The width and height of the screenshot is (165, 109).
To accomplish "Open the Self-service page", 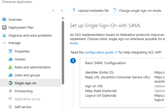I will (x=23, y=107).
